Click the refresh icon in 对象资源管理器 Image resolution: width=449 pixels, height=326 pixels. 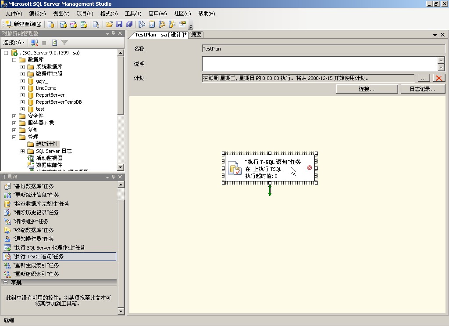pos(55,43)
